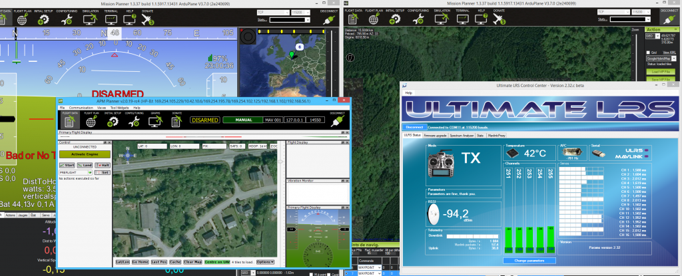This screenshot has width=682, height=276.
Task: Open Flight Plan in APM Planner toolbar
Action: 91,120
